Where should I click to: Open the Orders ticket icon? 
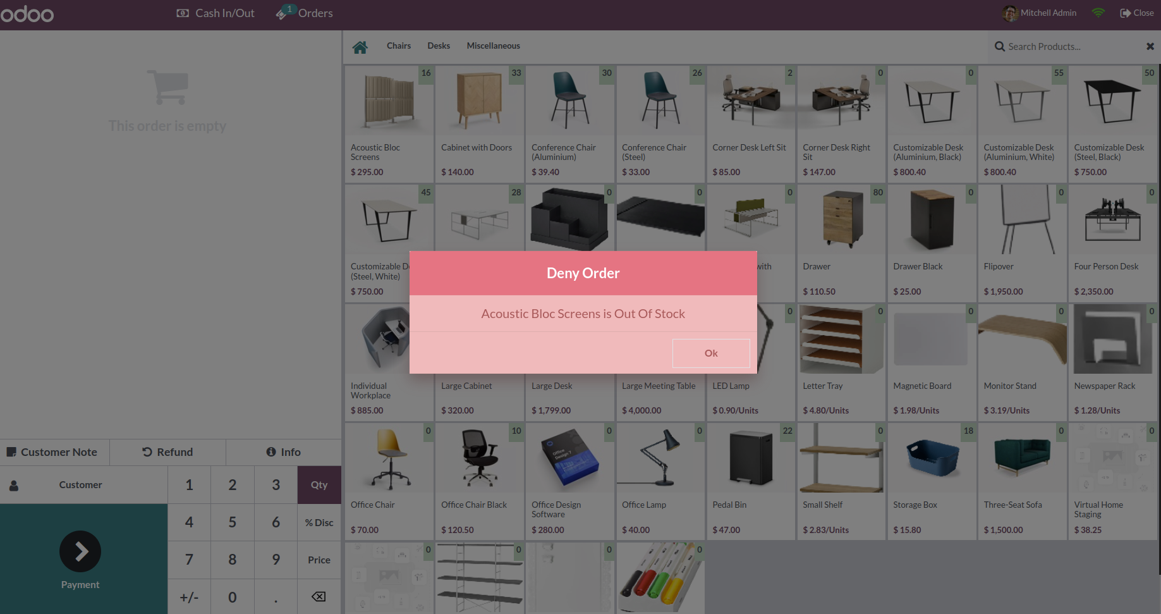(281, 13)
